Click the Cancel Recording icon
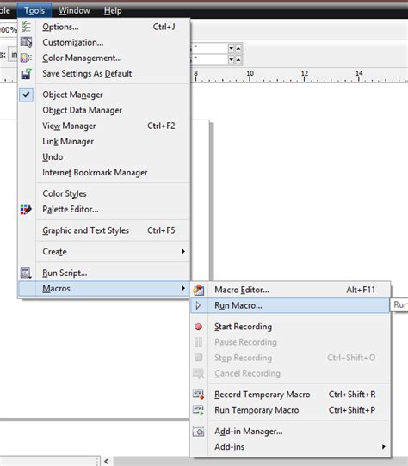 coord(199,373)
